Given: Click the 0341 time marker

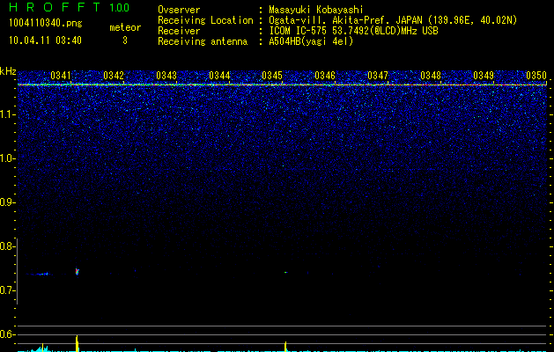Looking at the screenshot, I should pyautogui.click(x=61, y=76).
